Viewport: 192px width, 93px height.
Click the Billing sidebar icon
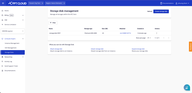pos(2,15)
